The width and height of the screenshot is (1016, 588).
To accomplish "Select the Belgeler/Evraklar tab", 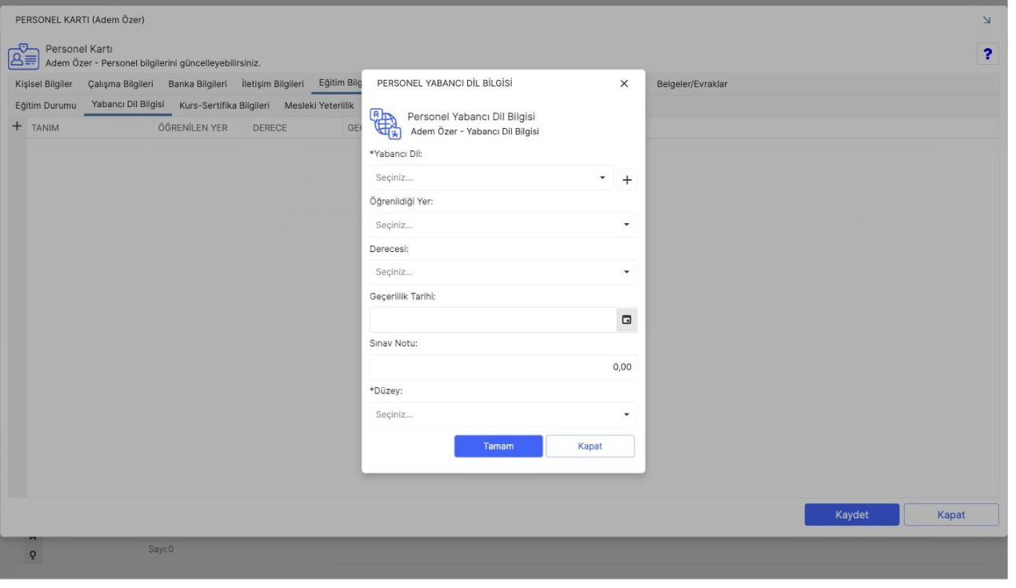I will [691, 84].
